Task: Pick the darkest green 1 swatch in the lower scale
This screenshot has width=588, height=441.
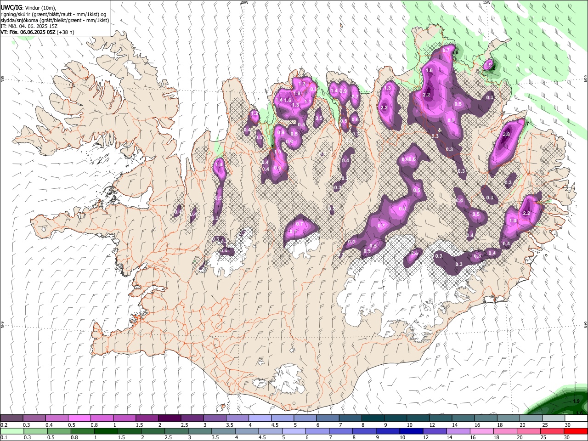Action: (x=106, y=431)
